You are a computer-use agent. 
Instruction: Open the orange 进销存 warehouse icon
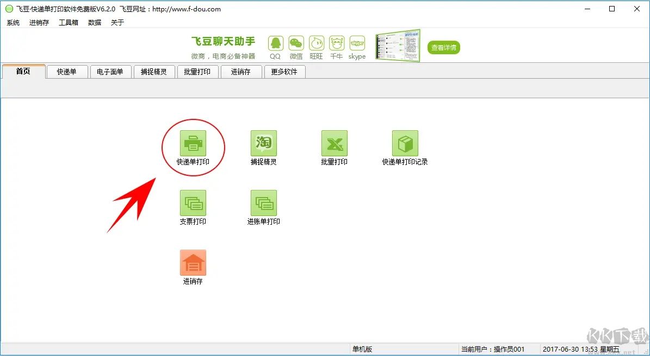click(193, 263)
